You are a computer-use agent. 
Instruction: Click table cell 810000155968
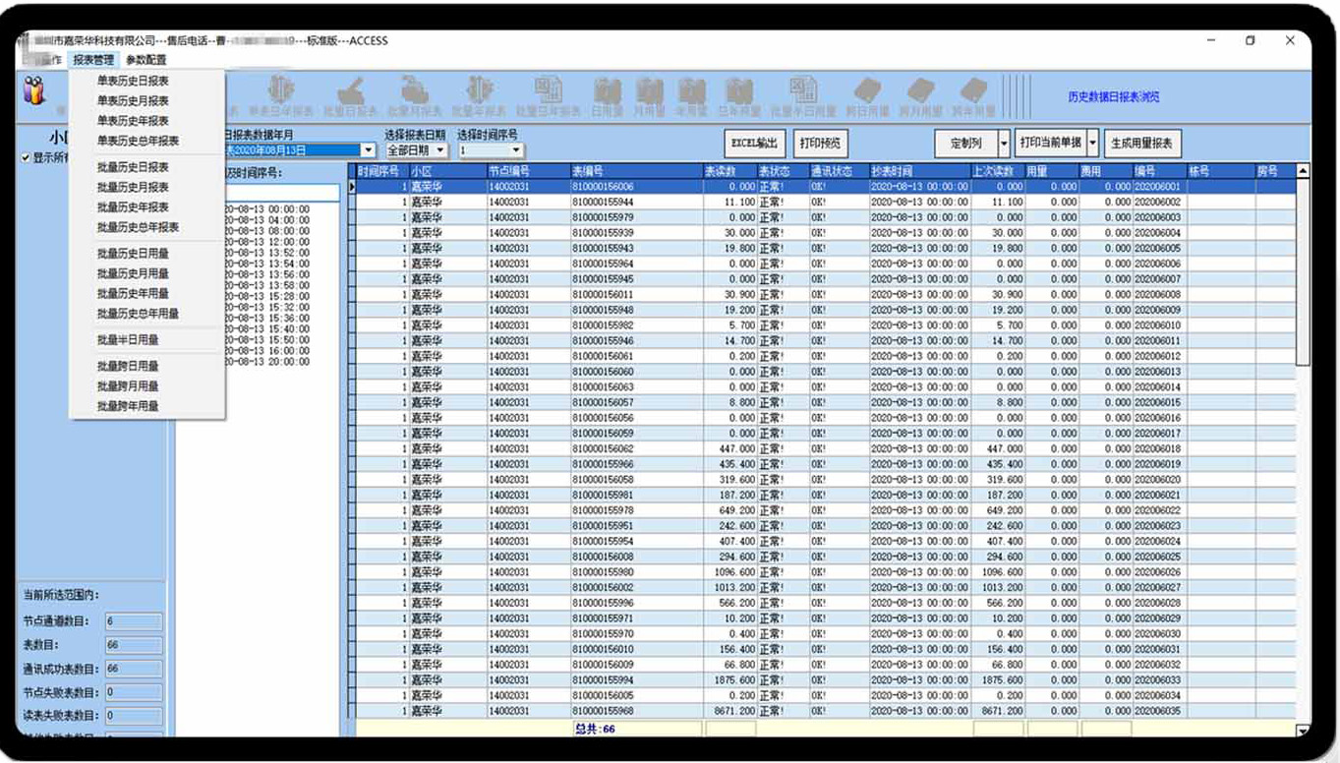point(635,711)
